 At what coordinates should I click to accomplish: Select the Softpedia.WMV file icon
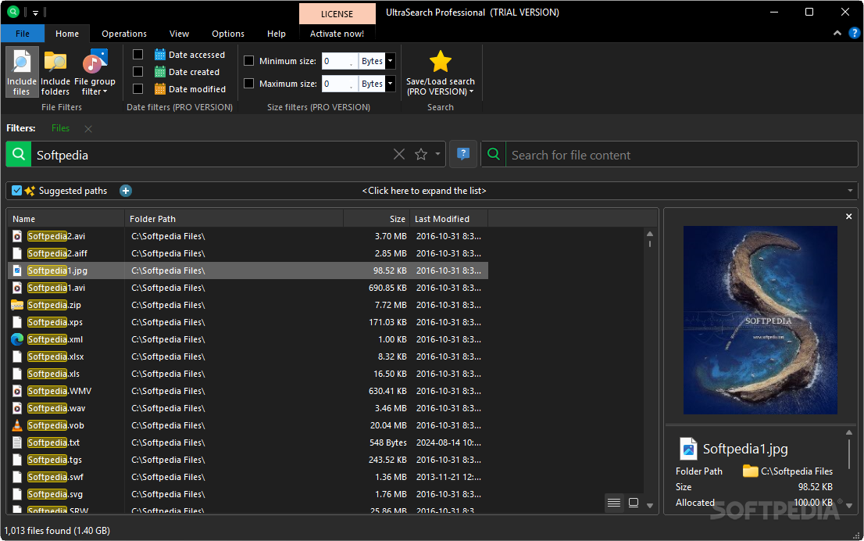(x=17, y=391)
